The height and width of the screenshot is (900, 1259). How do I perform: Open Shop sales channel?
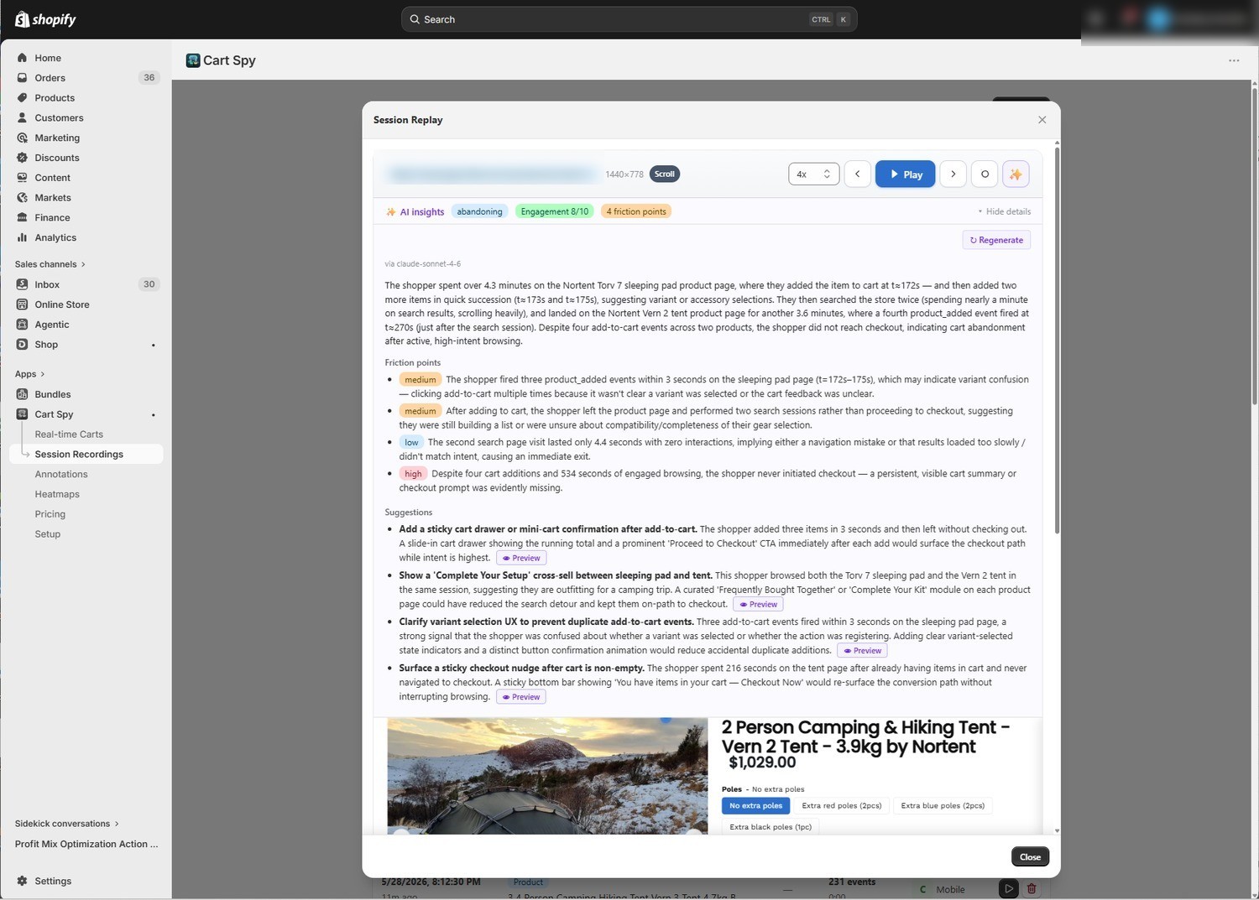point(46,345)
